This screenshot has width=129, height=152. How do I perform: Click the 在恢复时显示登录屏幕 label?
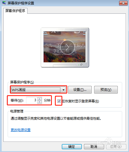(80, 101)
